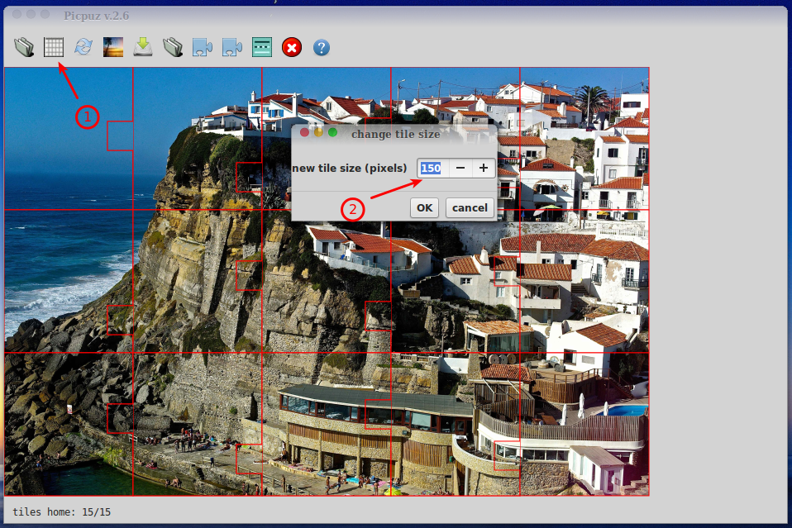Open image file using leftmost folder icon
Screen dimensions: 792x528
[24, 47]
